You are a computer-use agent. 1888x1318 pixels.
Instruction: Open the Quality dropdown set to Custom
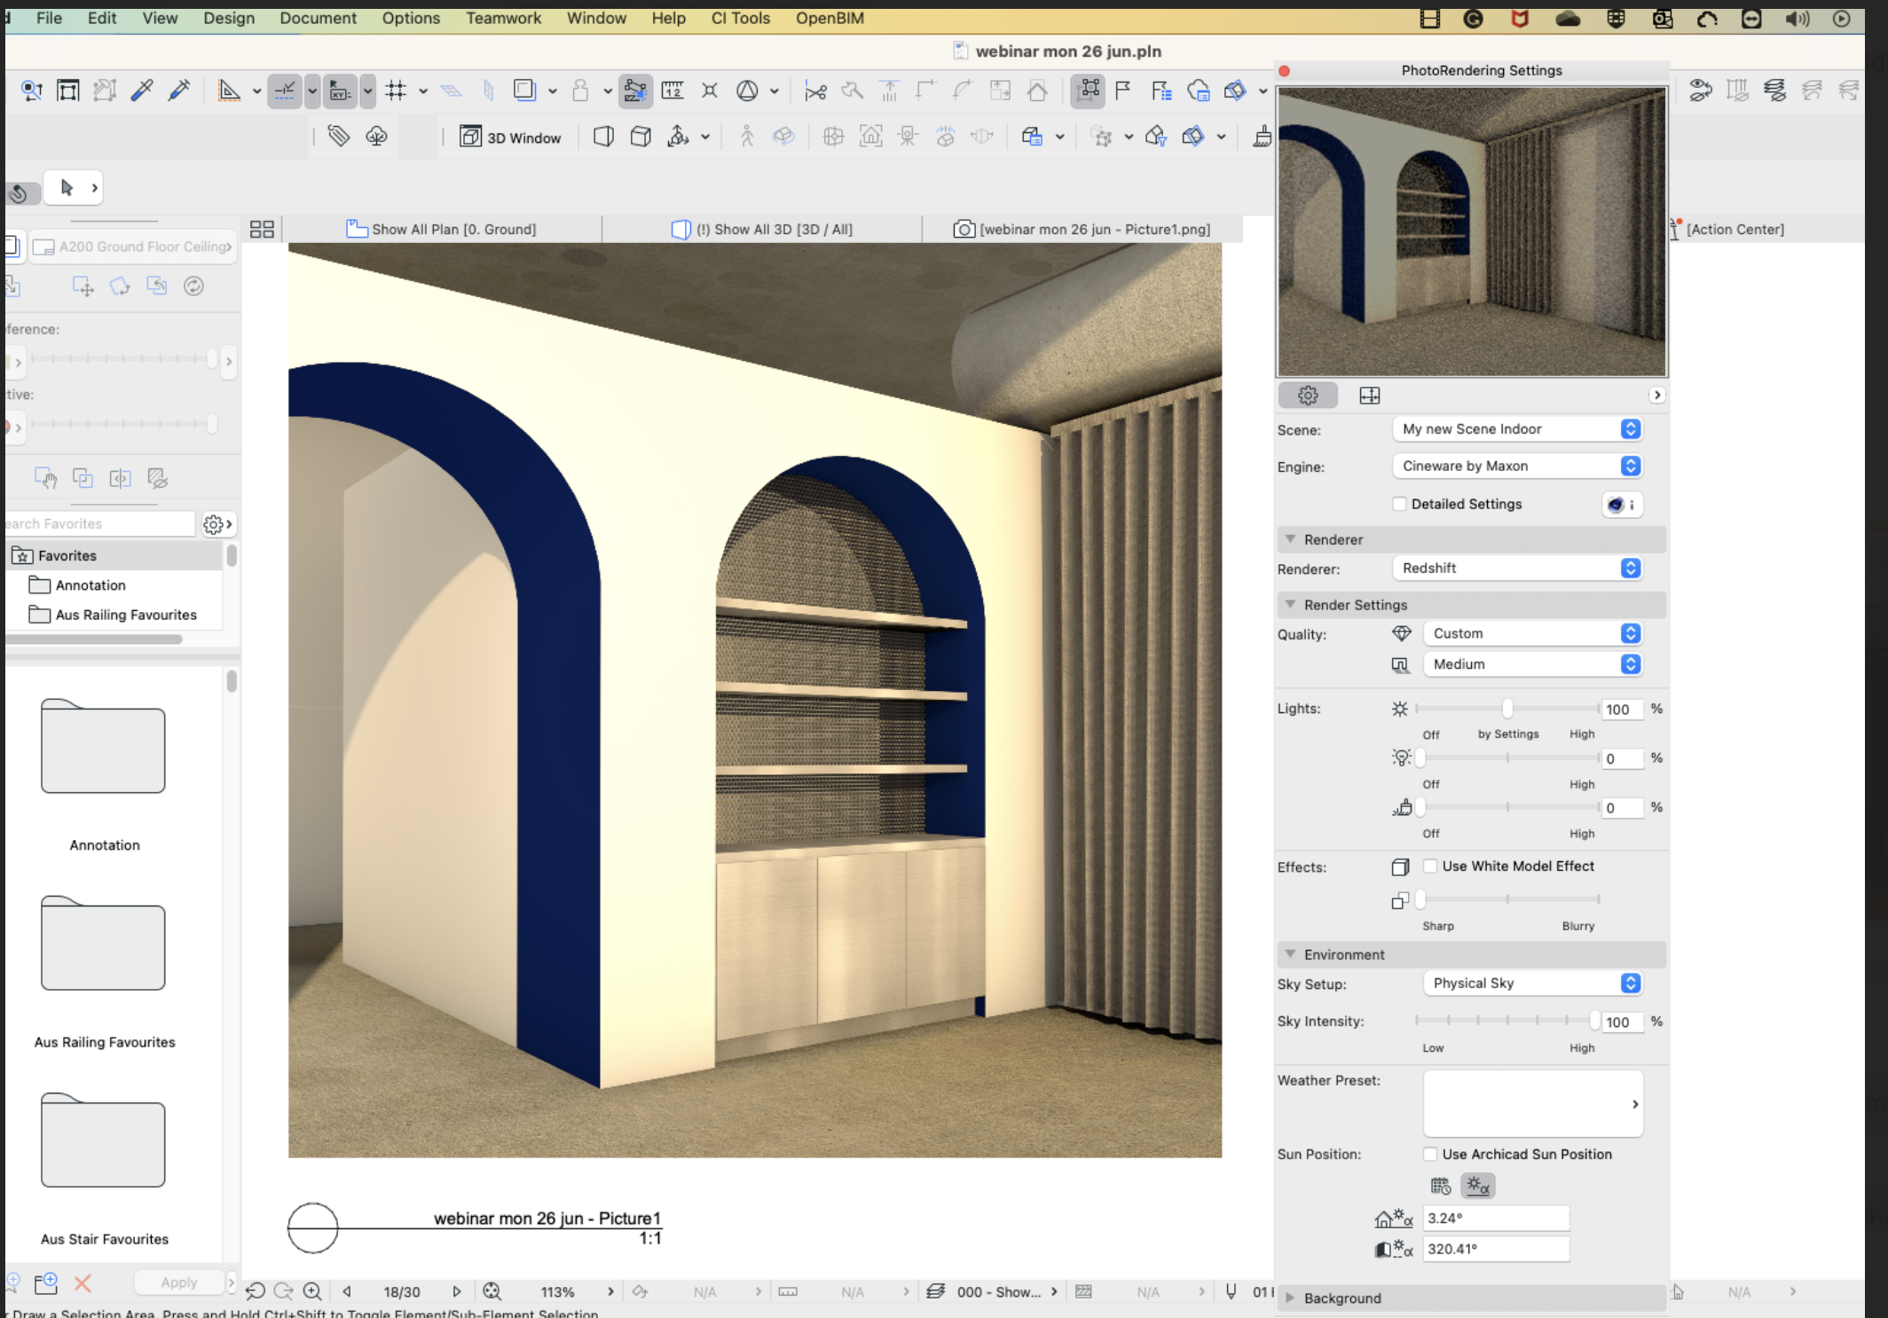tap(1532, 633)
